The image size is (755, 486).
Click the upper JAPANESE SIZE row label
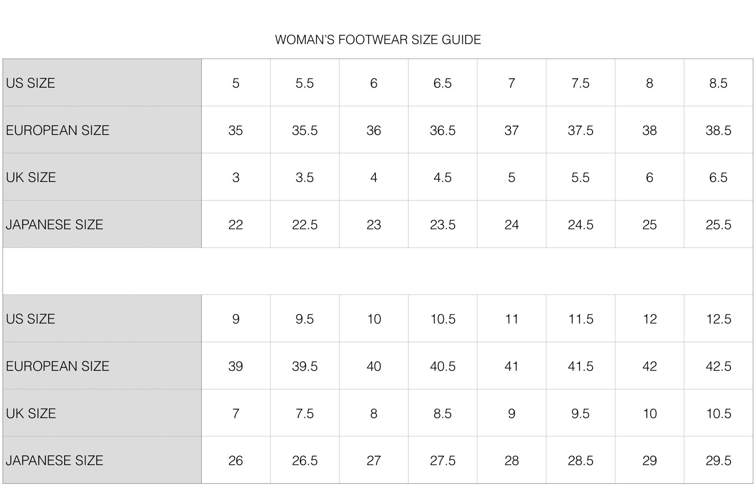click(x=102, y=224)
